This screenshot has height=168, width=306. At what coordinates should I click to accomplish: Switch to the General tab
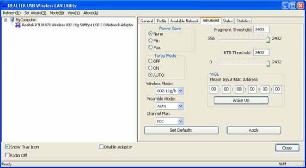(147, 21)
